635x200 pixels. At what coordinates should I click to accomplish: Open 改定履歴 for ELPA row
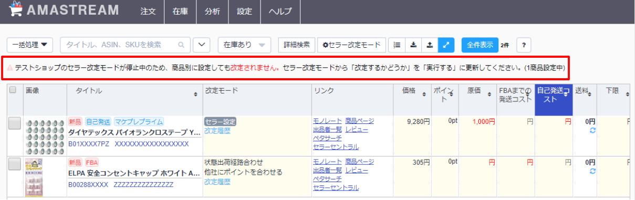pyautogui.click(x=217, y=182)
